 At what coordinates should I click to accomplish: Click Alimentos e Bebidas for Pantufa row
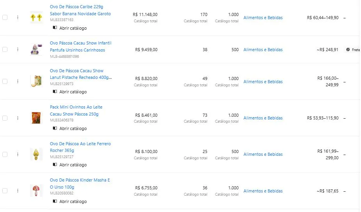(x=263, y=50)
